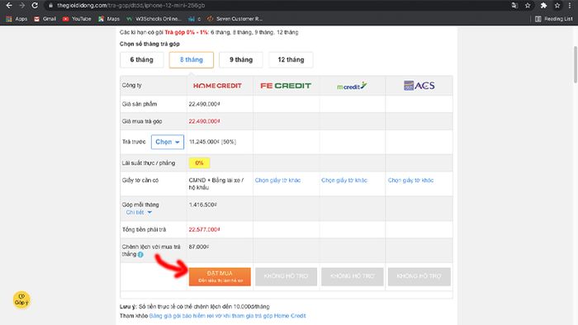This screenshot has width=578, height=325.
Task: Select the 6 tháng installment term
Action: (141, 59)
